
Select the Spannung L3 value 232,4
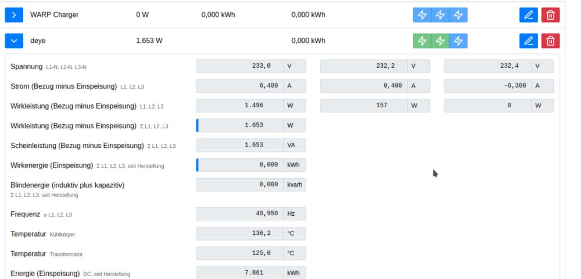pos(487,66)
